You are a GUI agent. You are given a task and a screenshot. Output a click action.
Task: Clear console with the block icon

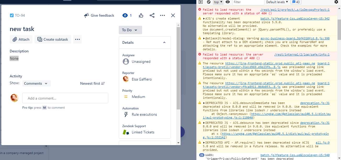[x=209, y=2]
